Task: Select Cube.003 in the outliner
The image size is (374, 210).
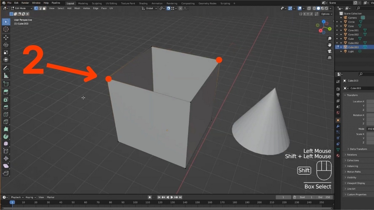Action: click(x=353, y=47)
